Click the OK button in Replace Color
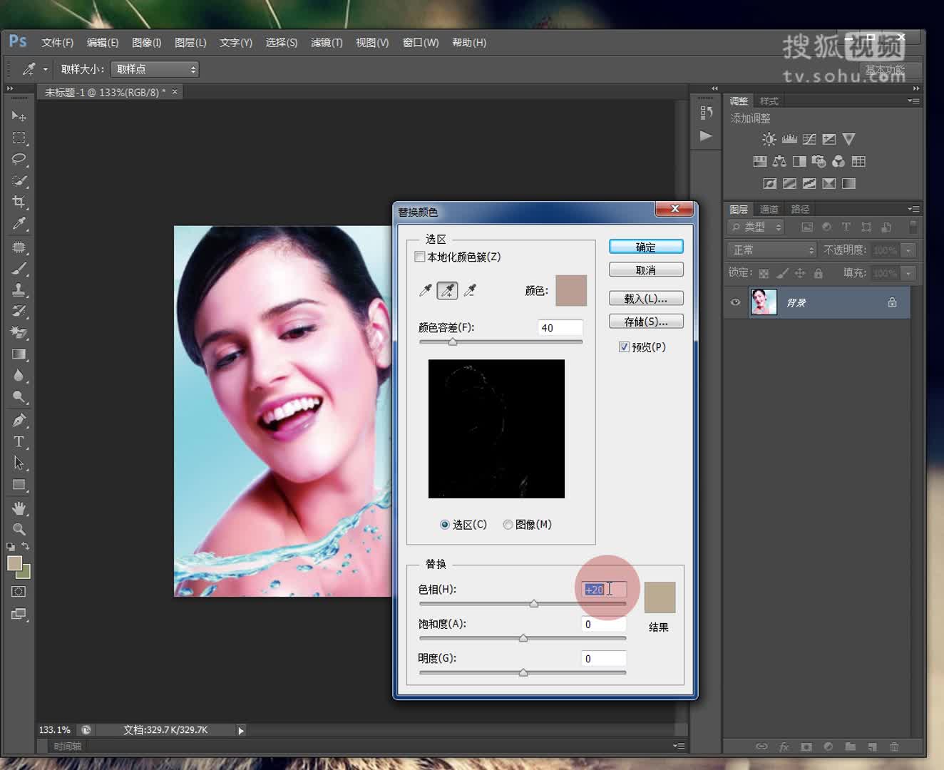The image size is (944, 770). click(x=646, y=247)
